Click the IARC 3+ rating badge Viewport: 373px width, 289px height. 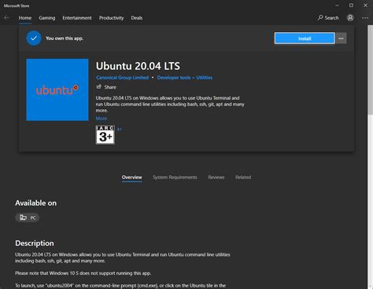105,134
